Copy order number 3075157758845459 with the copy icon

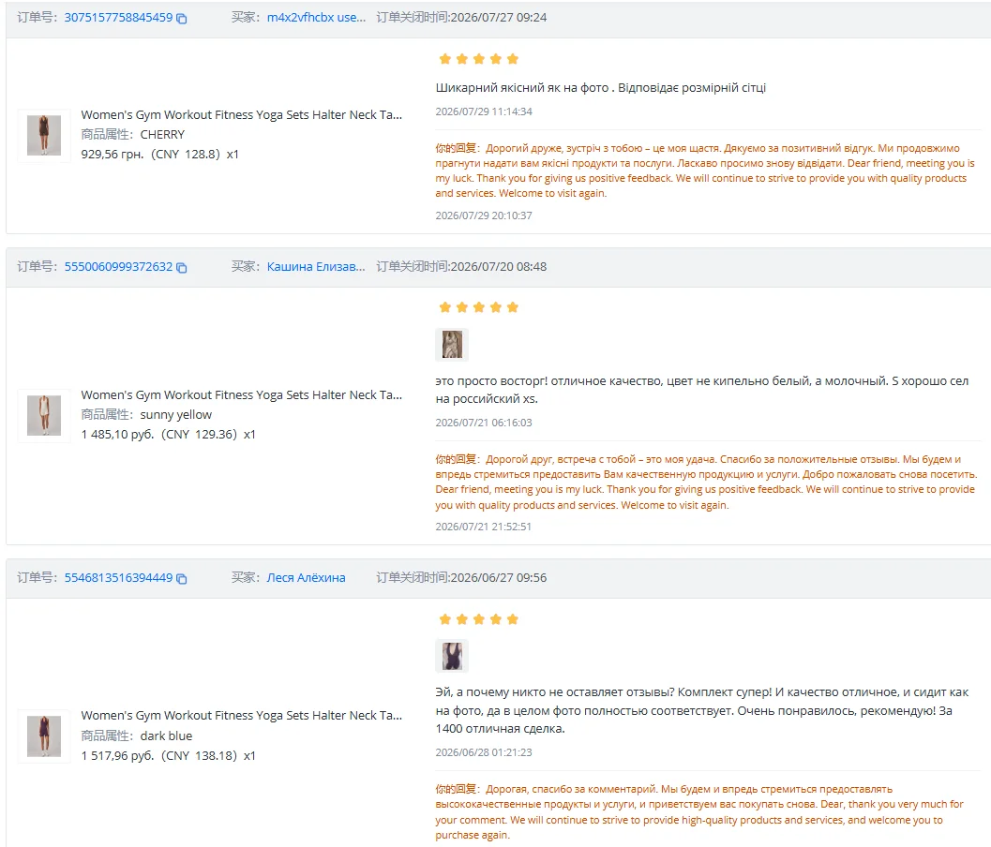(181, 19)
